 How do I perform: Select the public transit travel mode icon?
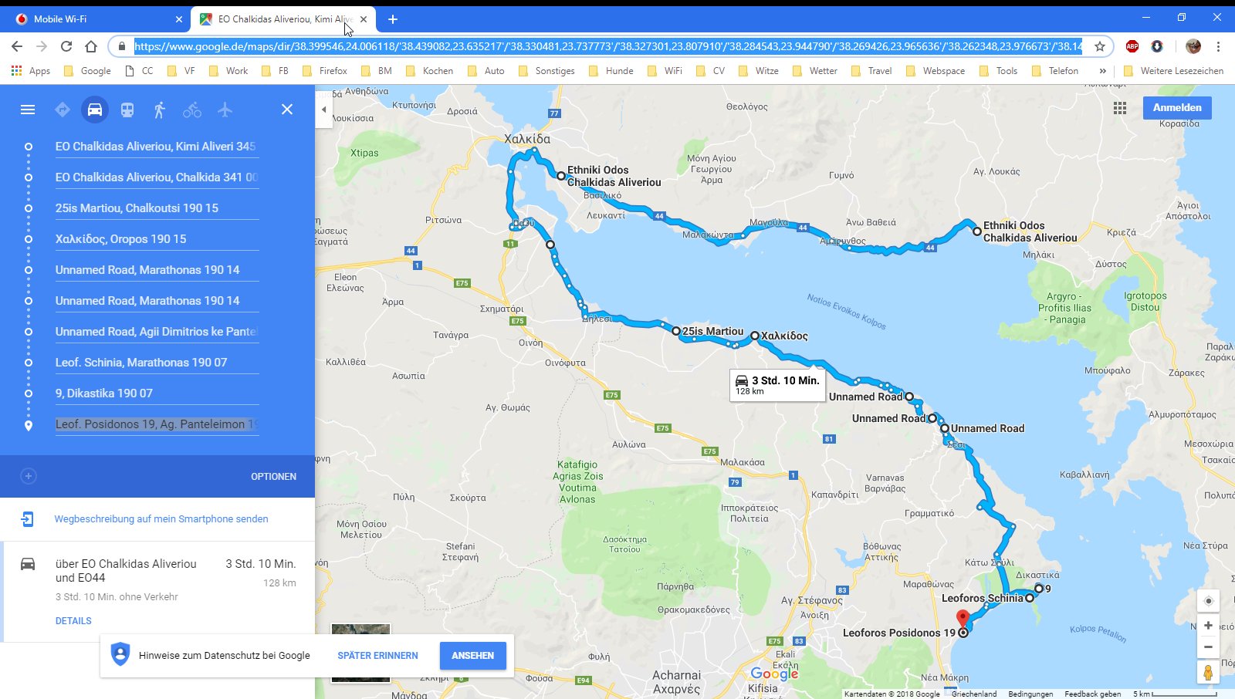tap(127, 110)
